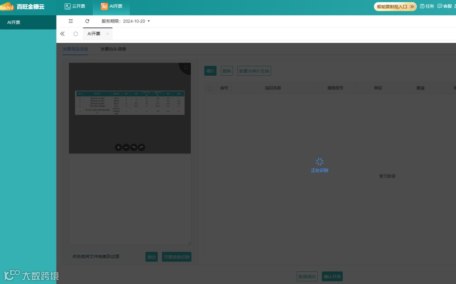Zoom out preview image with minus icon
Screen dimensions: 456x284
point(126,147)
